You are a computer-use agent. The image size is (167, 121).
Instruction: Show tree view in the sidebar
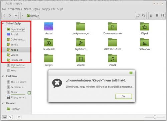pyautogui.click(x=10, y=117)
